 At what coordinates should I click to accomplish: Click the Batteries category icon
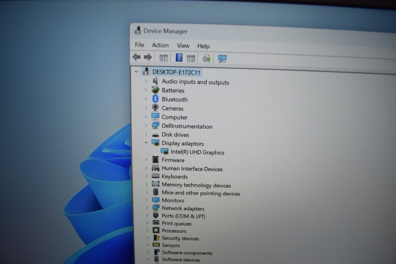155,89
